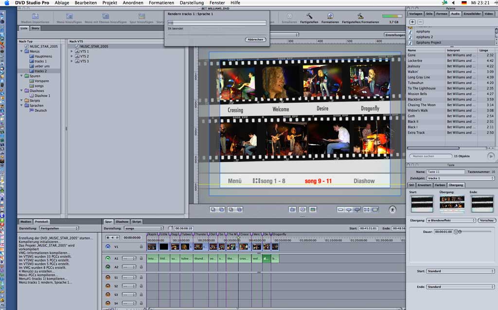Open the Zielobjekt tracks 1 dropdown

point(460,178)
